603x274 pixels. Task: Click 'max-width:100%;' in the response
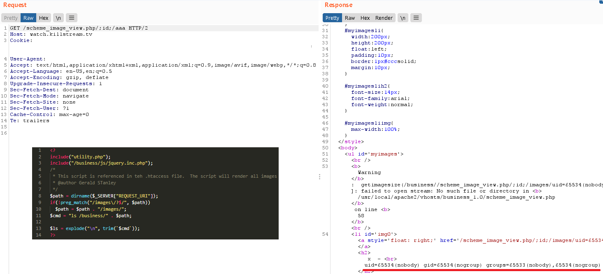(x=375, y=129)
